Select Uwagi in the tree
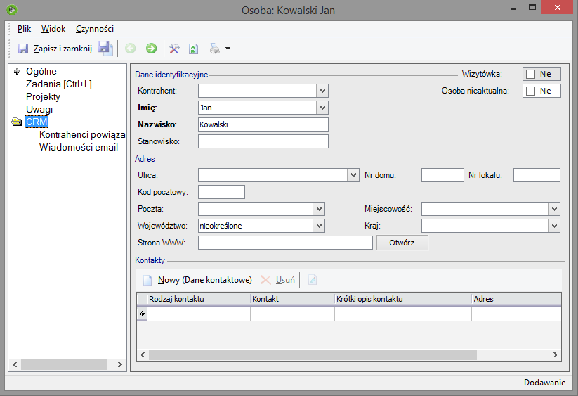The width and height of the screenshot is (578, 396). pos(39,109)
